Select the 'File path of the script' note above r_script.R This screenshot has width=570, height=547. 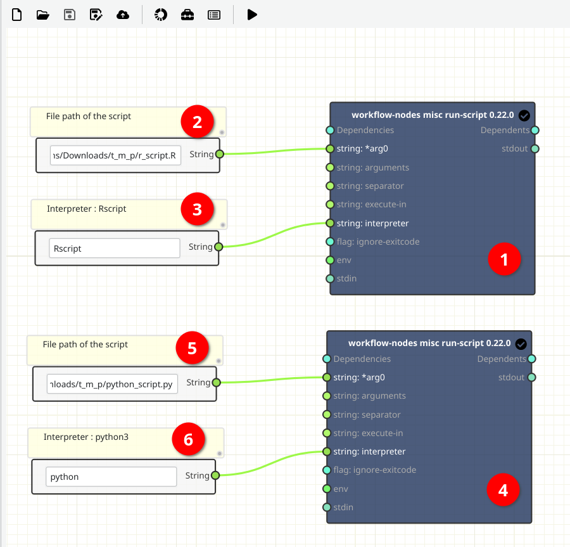tap(128, 122)
